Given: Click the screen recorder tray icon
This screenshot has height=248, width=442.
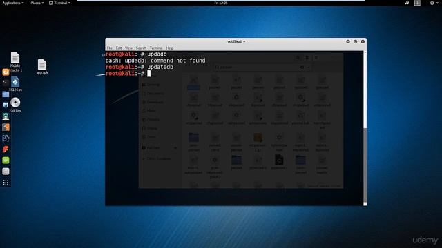Looking at the screenshot, I should pyautogui.click(x=407, y=3).
